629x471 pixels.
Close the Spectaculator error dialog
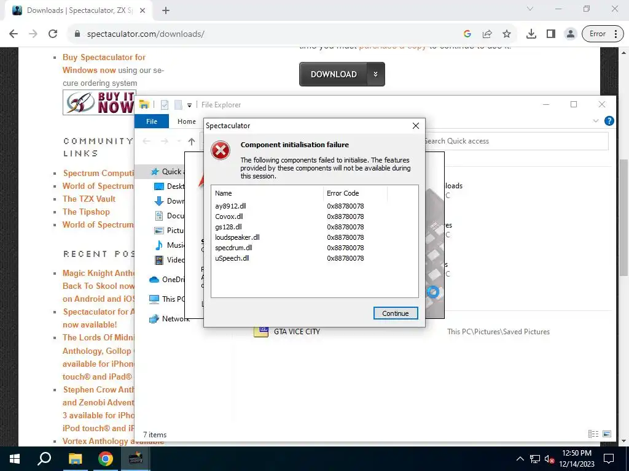click(416, 126)
